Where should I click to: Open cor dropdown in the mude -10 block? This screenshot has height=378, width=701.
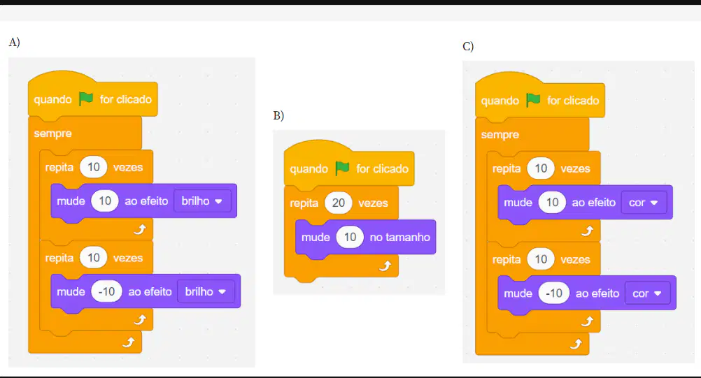647,293
